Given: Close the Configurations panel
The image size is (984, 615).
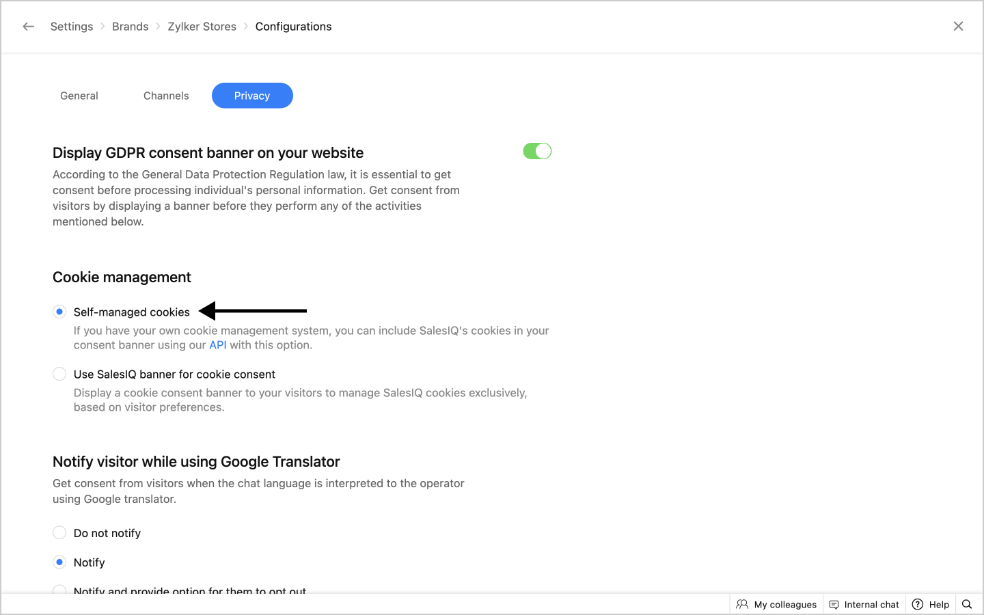Looking at the screenshot, I should 958,26.
